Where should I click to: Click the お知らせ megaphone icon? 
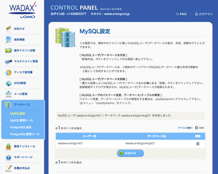tap(9, 29)
